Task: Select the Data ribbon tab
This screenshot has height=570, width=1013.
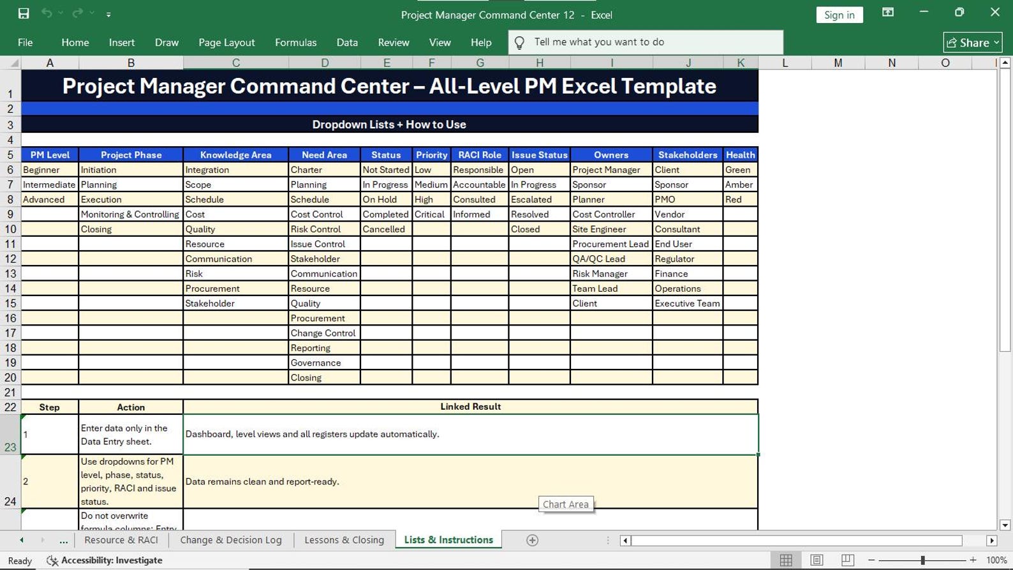Action: (x=347, y=42)
